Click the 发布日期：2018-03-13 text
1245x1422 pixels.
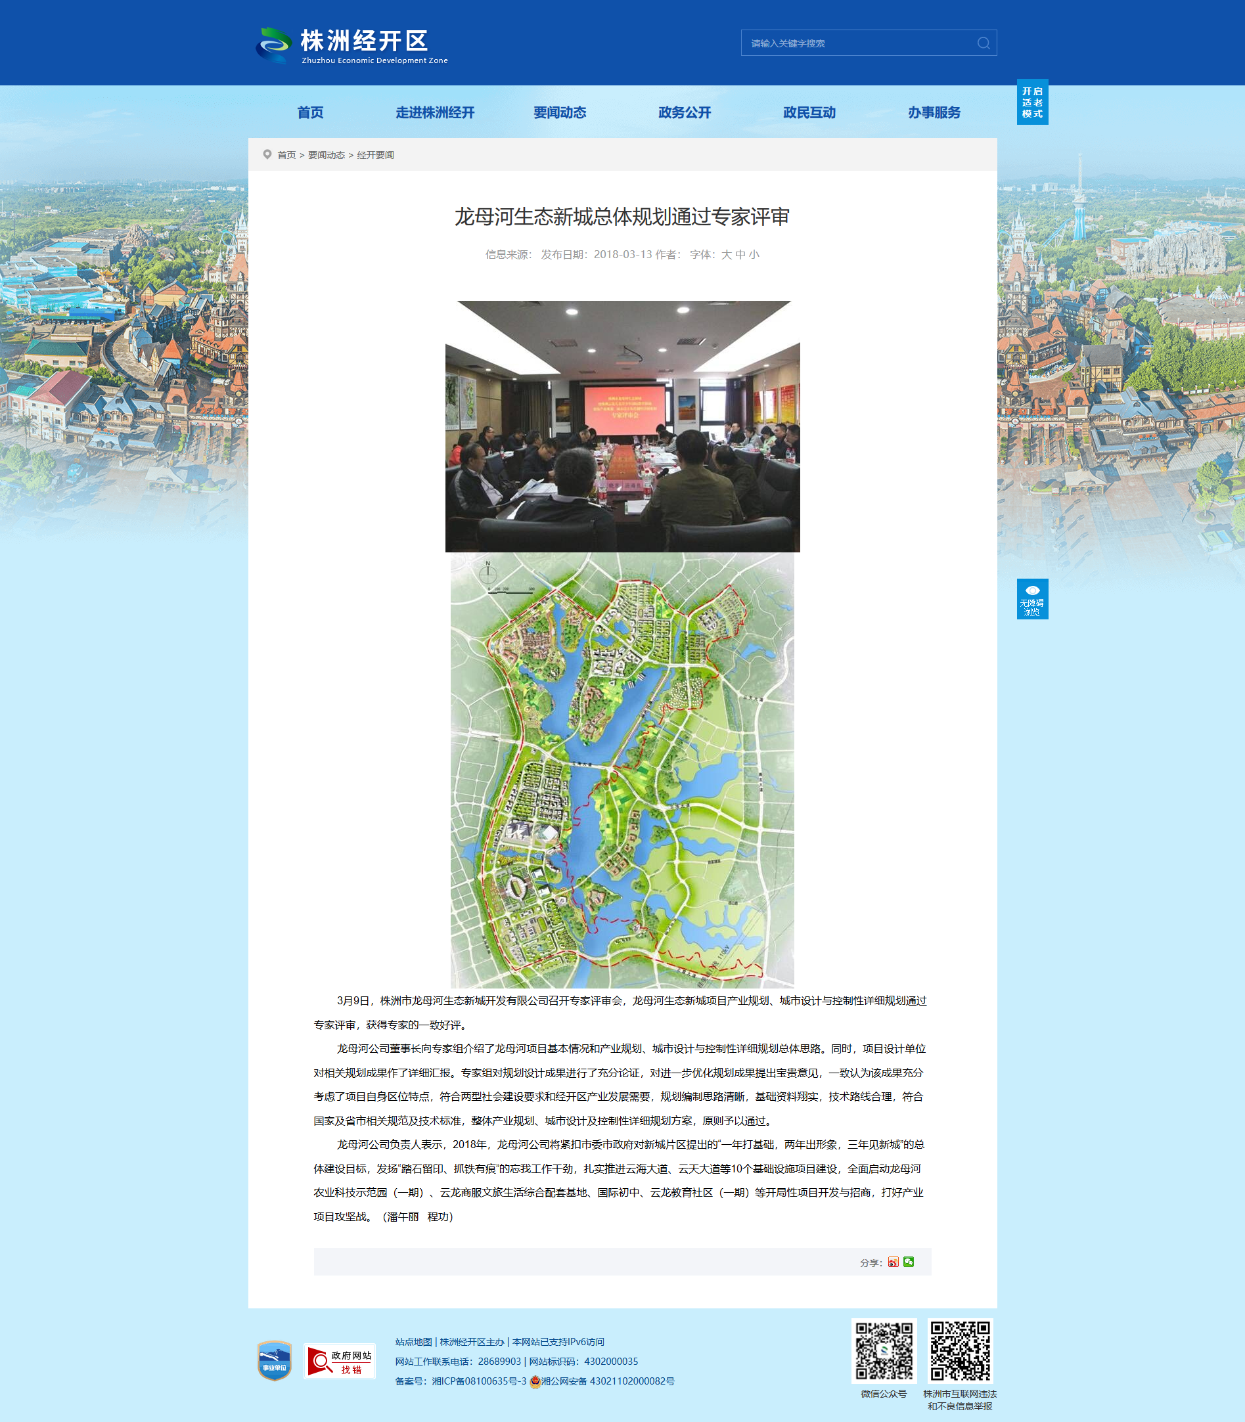click(x=596, y=254)
